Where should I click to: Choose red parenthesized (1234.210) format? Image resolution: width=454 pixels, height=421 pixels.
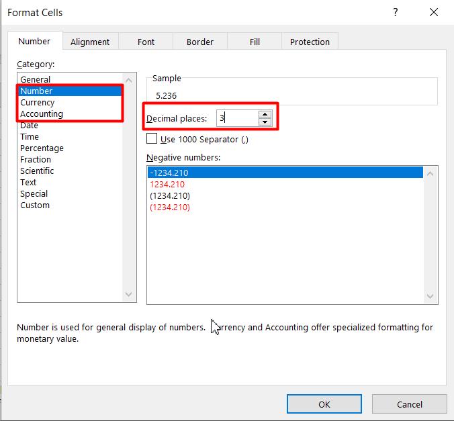coord(170,207)
